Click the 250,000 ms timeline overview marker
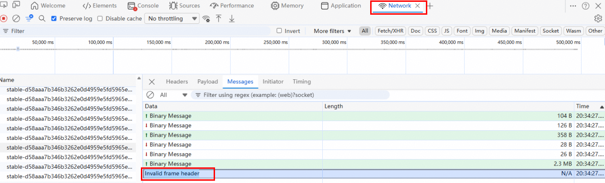The height and width of the screenshot is (183, 605). click(276, 42)
